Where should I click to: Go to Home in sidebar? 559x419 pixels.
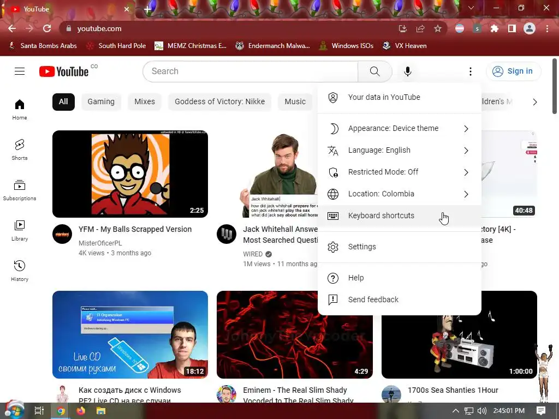coord(20,109)
